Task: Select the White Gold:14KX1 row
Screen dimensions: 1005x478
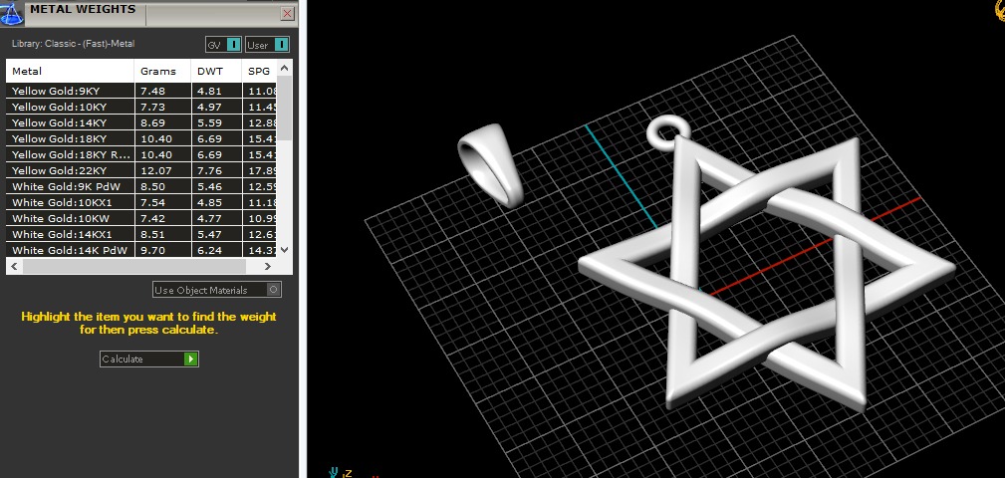Action: click(x=141, y=234)
